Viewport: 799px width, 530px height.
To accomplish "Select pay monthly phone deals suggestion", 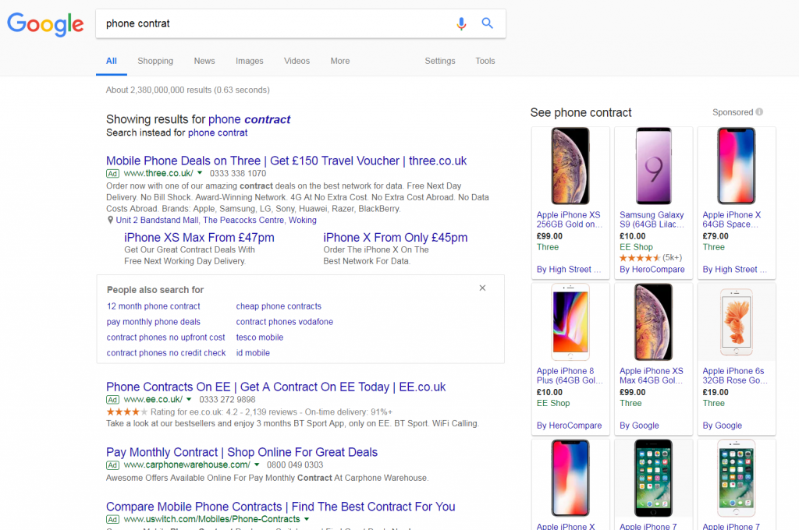I will [x=154, y=322].
